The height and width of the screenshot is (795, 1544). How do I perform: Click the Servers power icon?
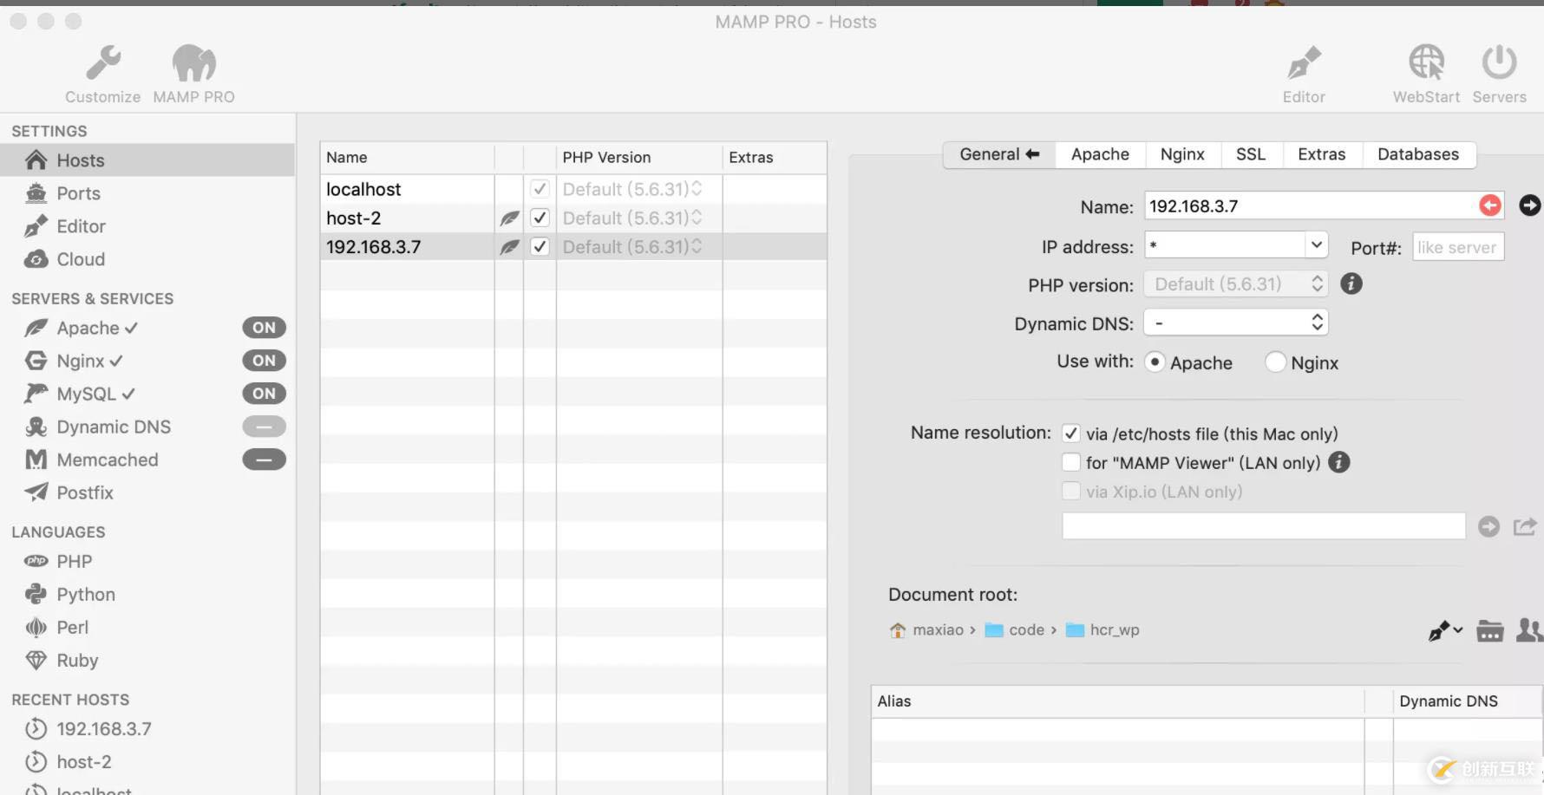click(1498, 64)
